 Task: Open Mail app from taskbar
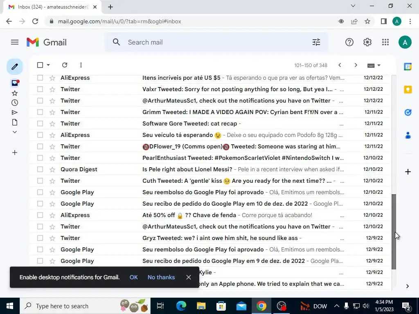point(241,306)
